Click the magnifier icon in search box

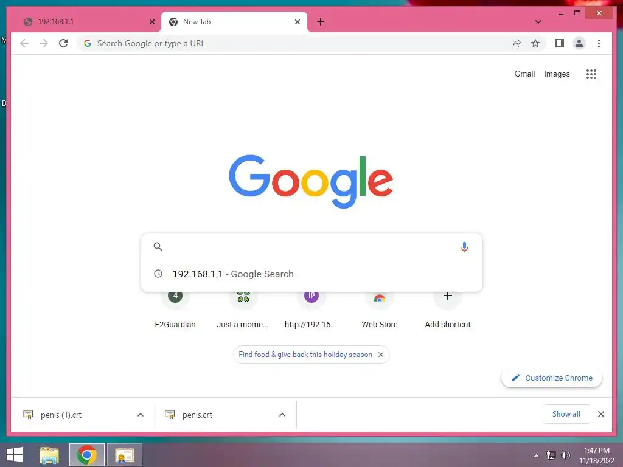click(x=158, y=247)
